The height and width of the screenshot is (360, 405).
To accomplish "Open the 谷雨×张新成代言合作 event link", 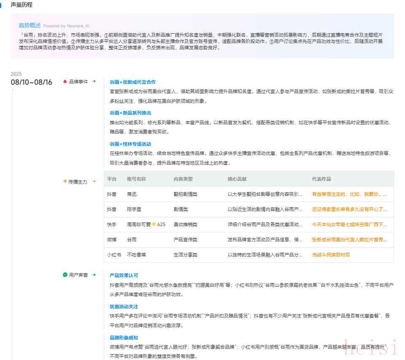I will tap(133, 82).
